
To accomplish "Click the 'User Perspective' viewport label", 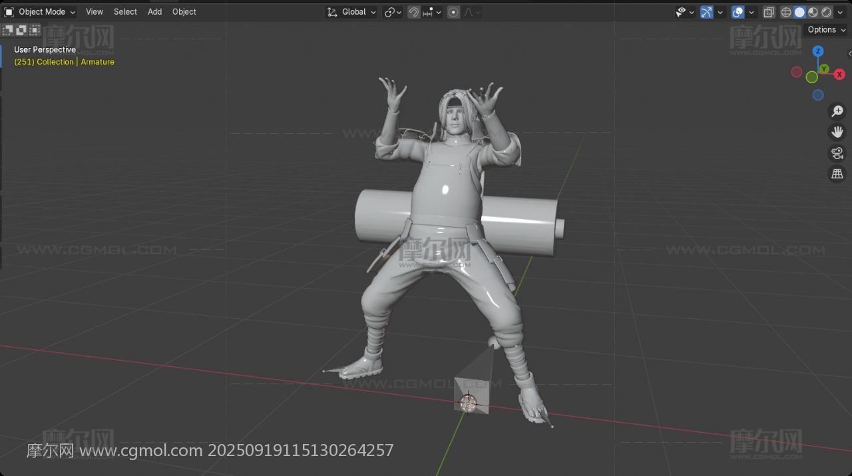I will (x=45, y=50).
